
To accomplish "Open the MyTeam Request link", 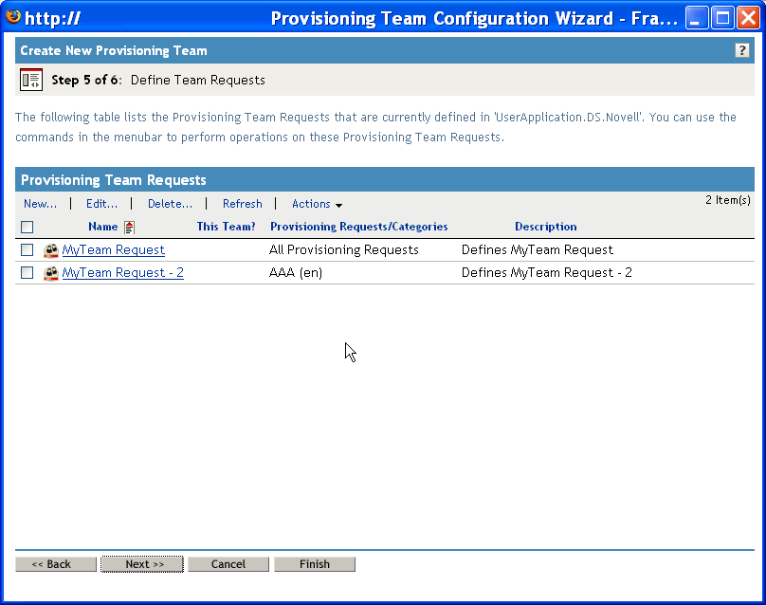I will click(x=114, y=249).
